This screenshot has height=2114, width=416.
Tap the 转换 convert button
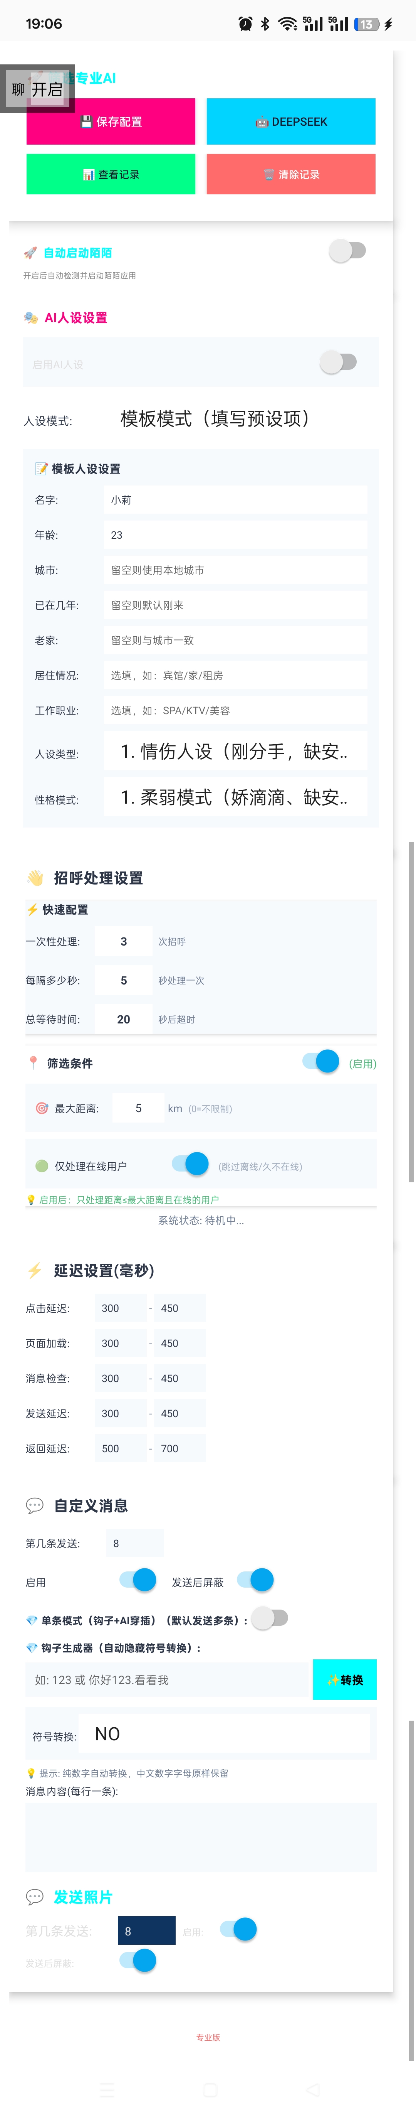click(345, 1680)
